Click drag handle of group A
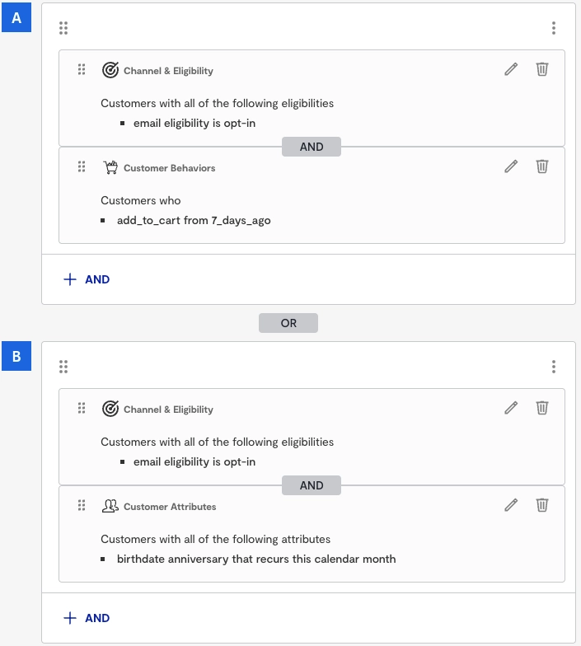This screenshot has width=581, height=646. pos(63,28)
